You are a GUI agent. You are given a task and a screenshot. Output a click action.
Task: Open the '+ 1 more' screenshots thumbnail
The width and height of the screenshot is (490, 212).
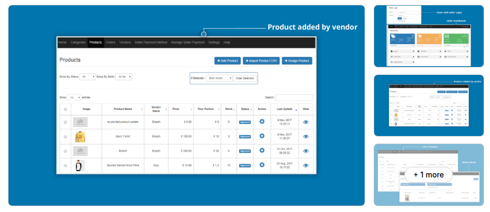(428, 175)
